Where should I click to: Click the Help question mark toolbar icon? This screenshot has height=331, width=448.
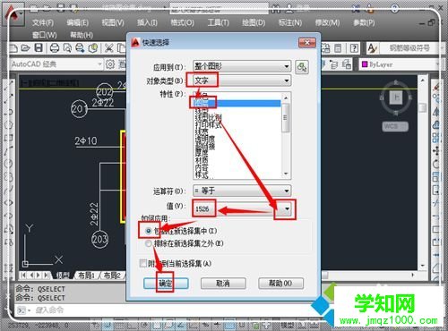click(354, 48)
